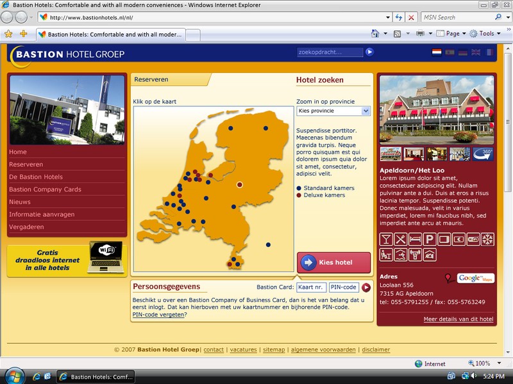The image size is (513, 384).
Task: Click the PIN-code vergeten link
Action: click(x=158, y=315)
